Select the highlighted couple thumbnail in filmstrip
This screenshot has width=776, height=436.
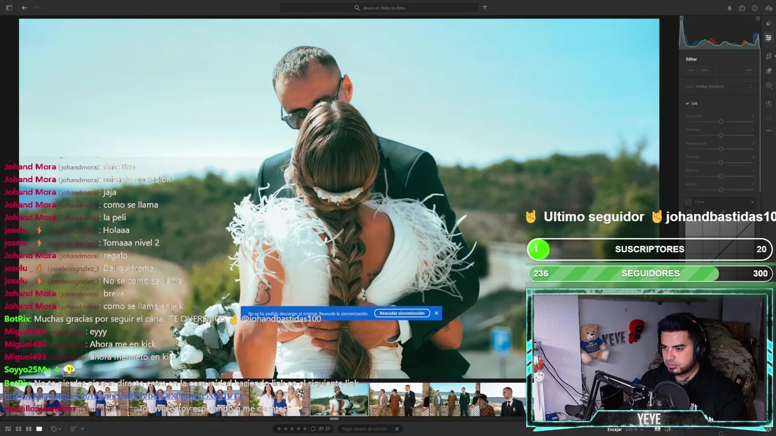pos(339,400)
